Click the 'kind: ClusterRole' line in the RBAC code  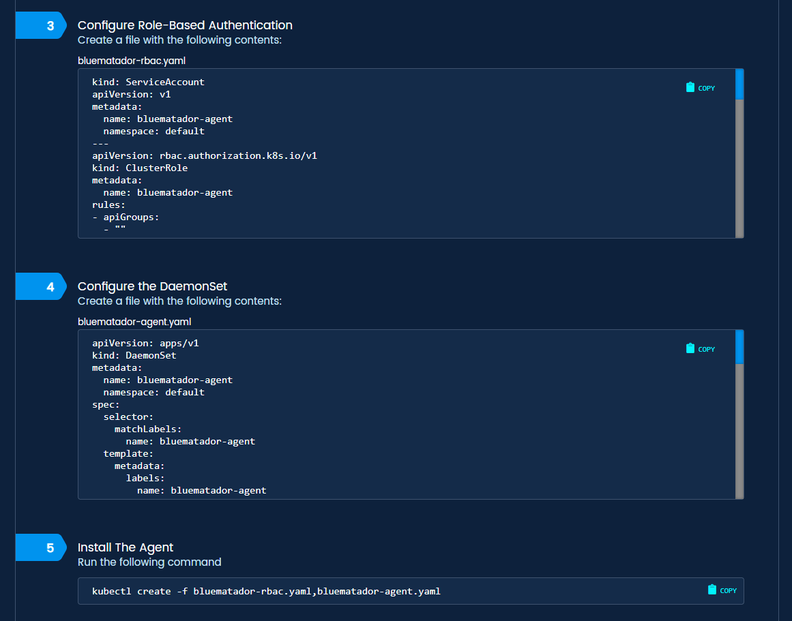[140, 168]
